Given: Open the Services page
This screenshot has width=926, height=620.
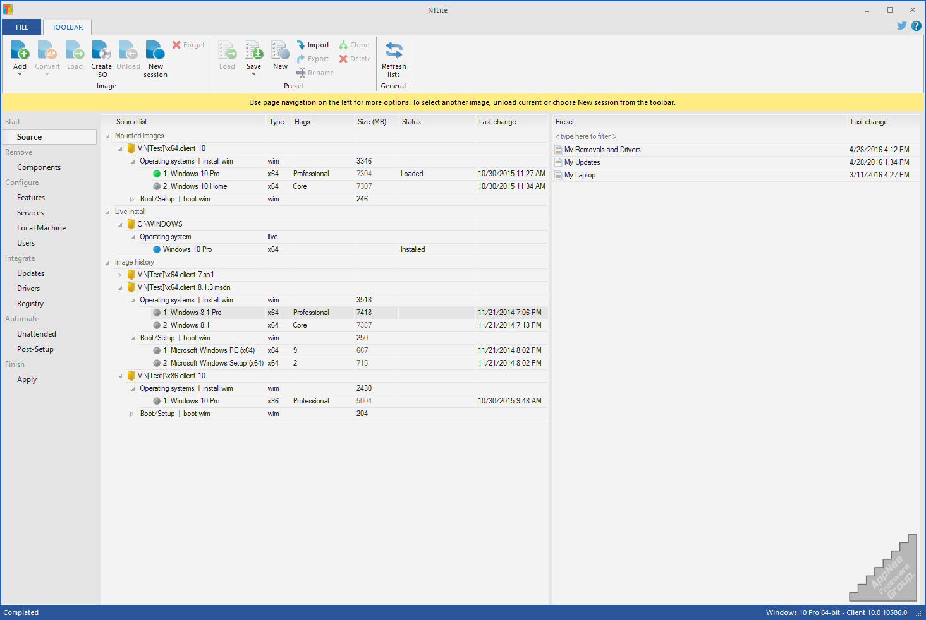Looking at the screenshot, I should coord(30,213).
